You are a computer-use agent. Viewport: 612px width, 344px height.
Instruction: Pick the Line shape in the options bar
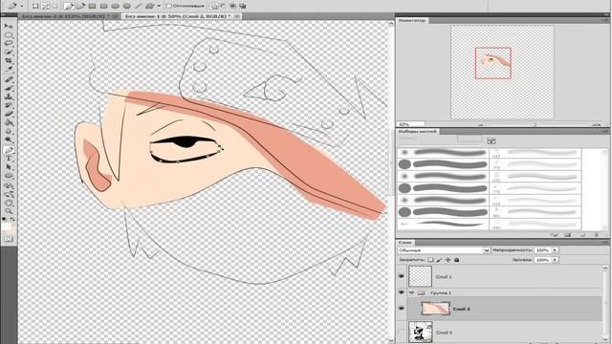pos(138,6)
